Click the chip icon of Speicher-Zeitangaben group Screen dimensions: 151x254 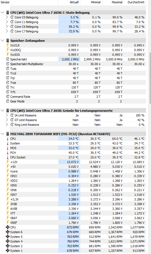click(x=8, y=40)
